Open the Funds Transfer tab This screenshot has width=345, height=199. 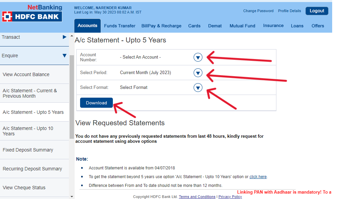120,26
